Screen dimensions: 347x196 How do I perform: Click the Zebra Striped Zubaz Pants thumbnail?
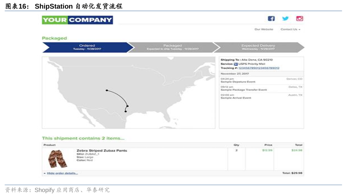(x=58, y=159)
